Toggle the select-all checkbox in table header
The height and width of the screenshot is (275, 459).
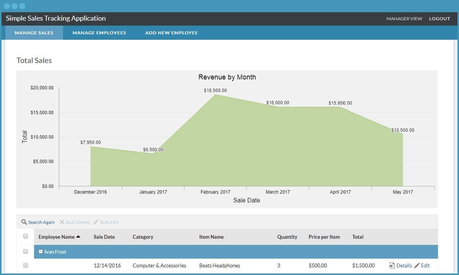26,236
